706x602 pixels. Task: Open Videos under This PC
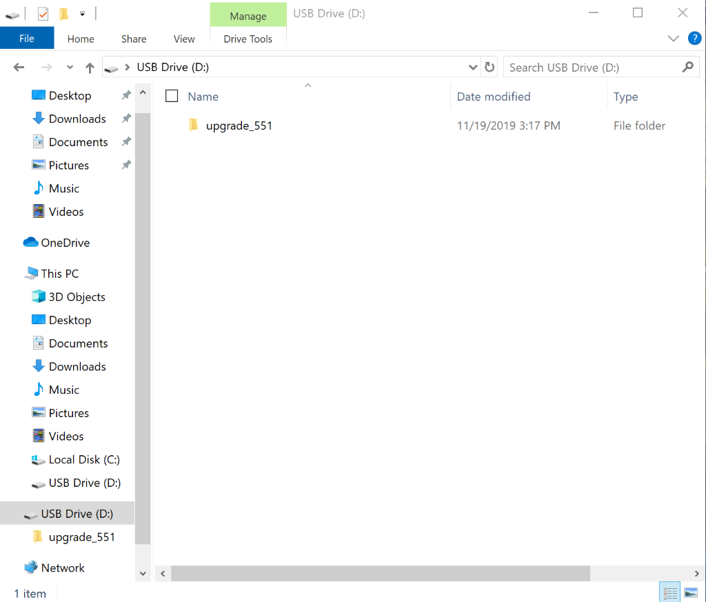point(65,437)
